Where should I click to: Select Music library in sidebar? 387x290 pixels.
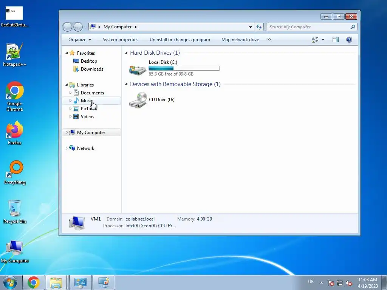87,100
